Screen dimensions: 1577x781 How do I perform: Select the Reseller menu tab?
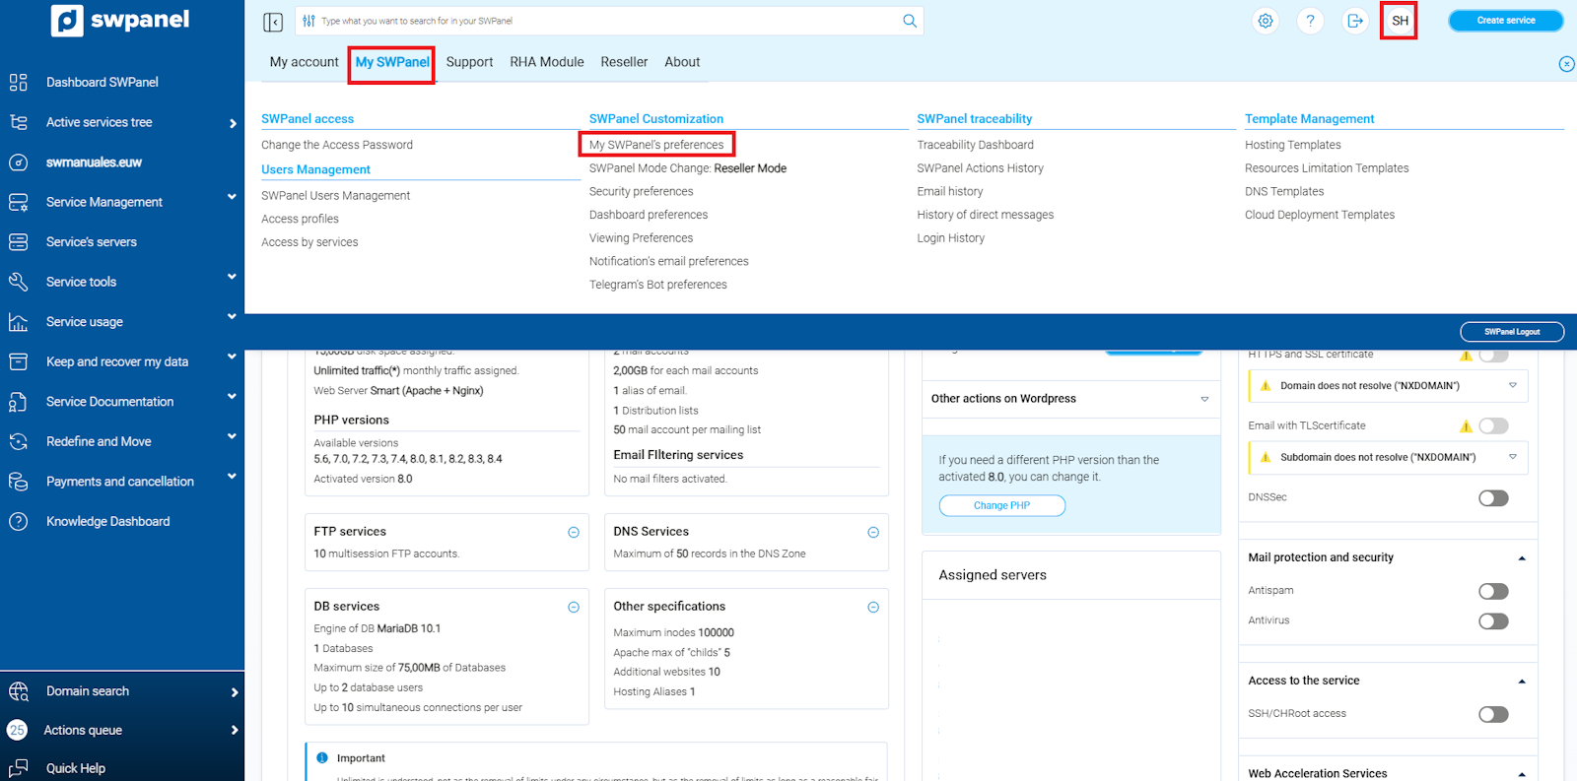point(624,62)
